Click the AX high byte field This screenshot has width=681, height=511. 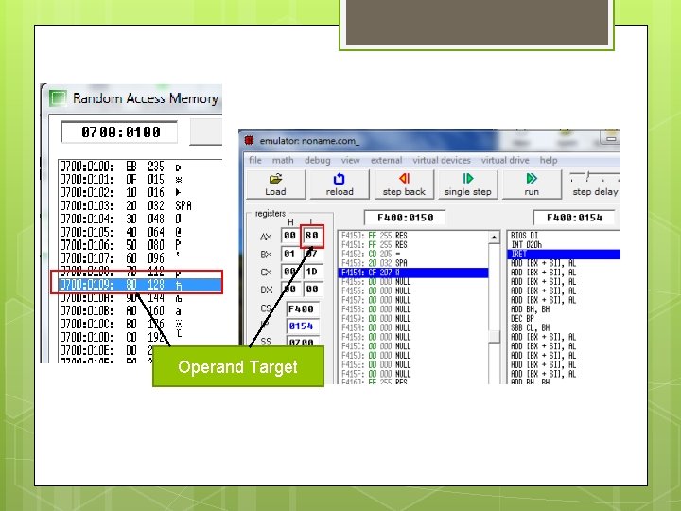289,236
